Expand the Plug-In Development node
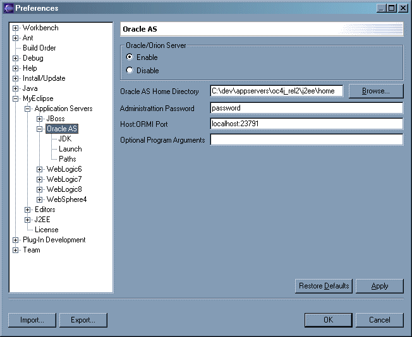 [16, 240]
